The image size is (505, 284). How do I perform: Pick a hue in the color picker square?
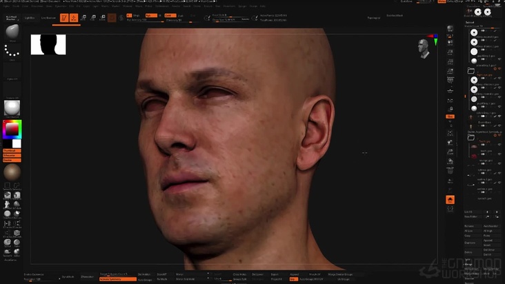tap(12, 129)
